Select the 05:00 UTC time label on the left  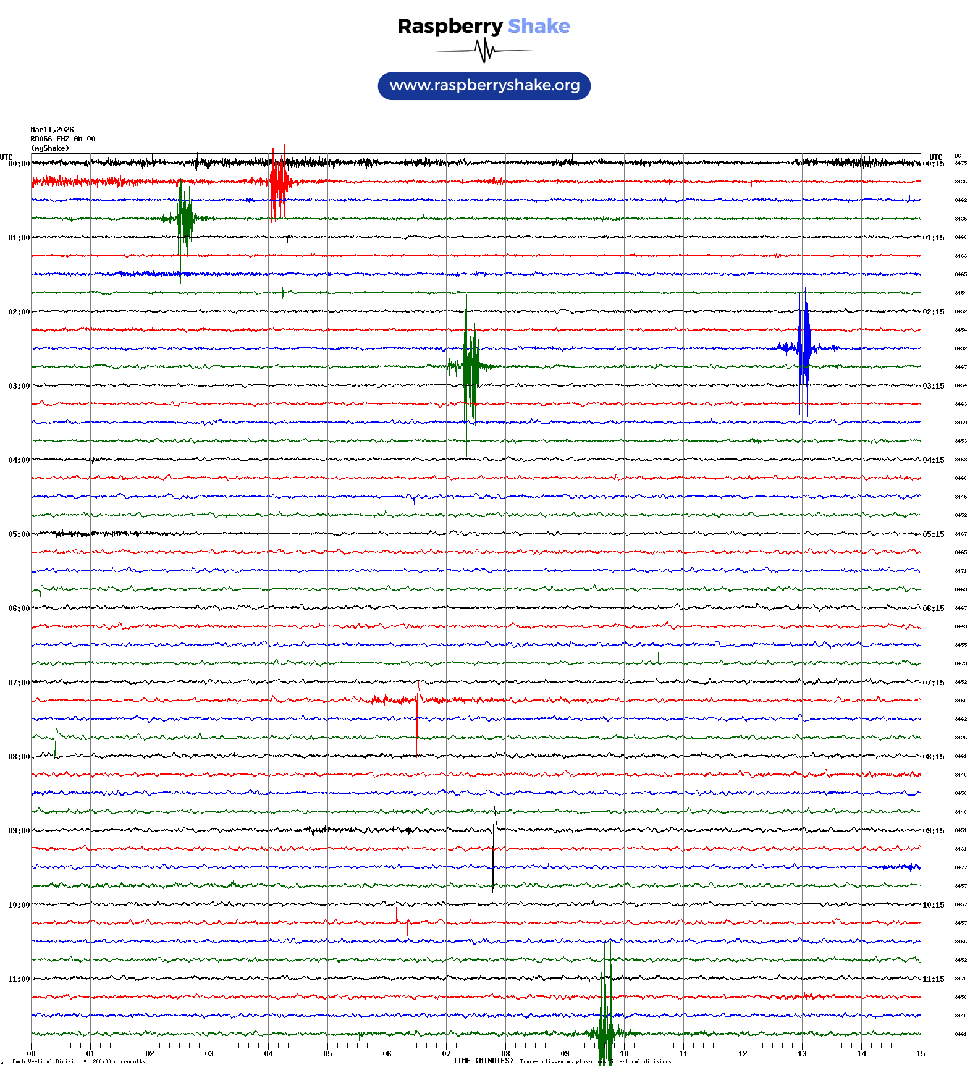click(x=19, y=534)
